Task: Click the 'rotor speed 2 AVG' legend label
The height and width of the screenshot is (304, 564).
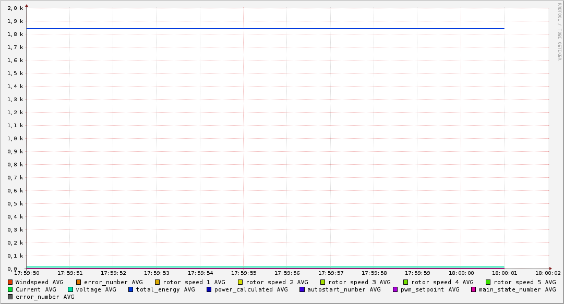Action: [277, 282]
